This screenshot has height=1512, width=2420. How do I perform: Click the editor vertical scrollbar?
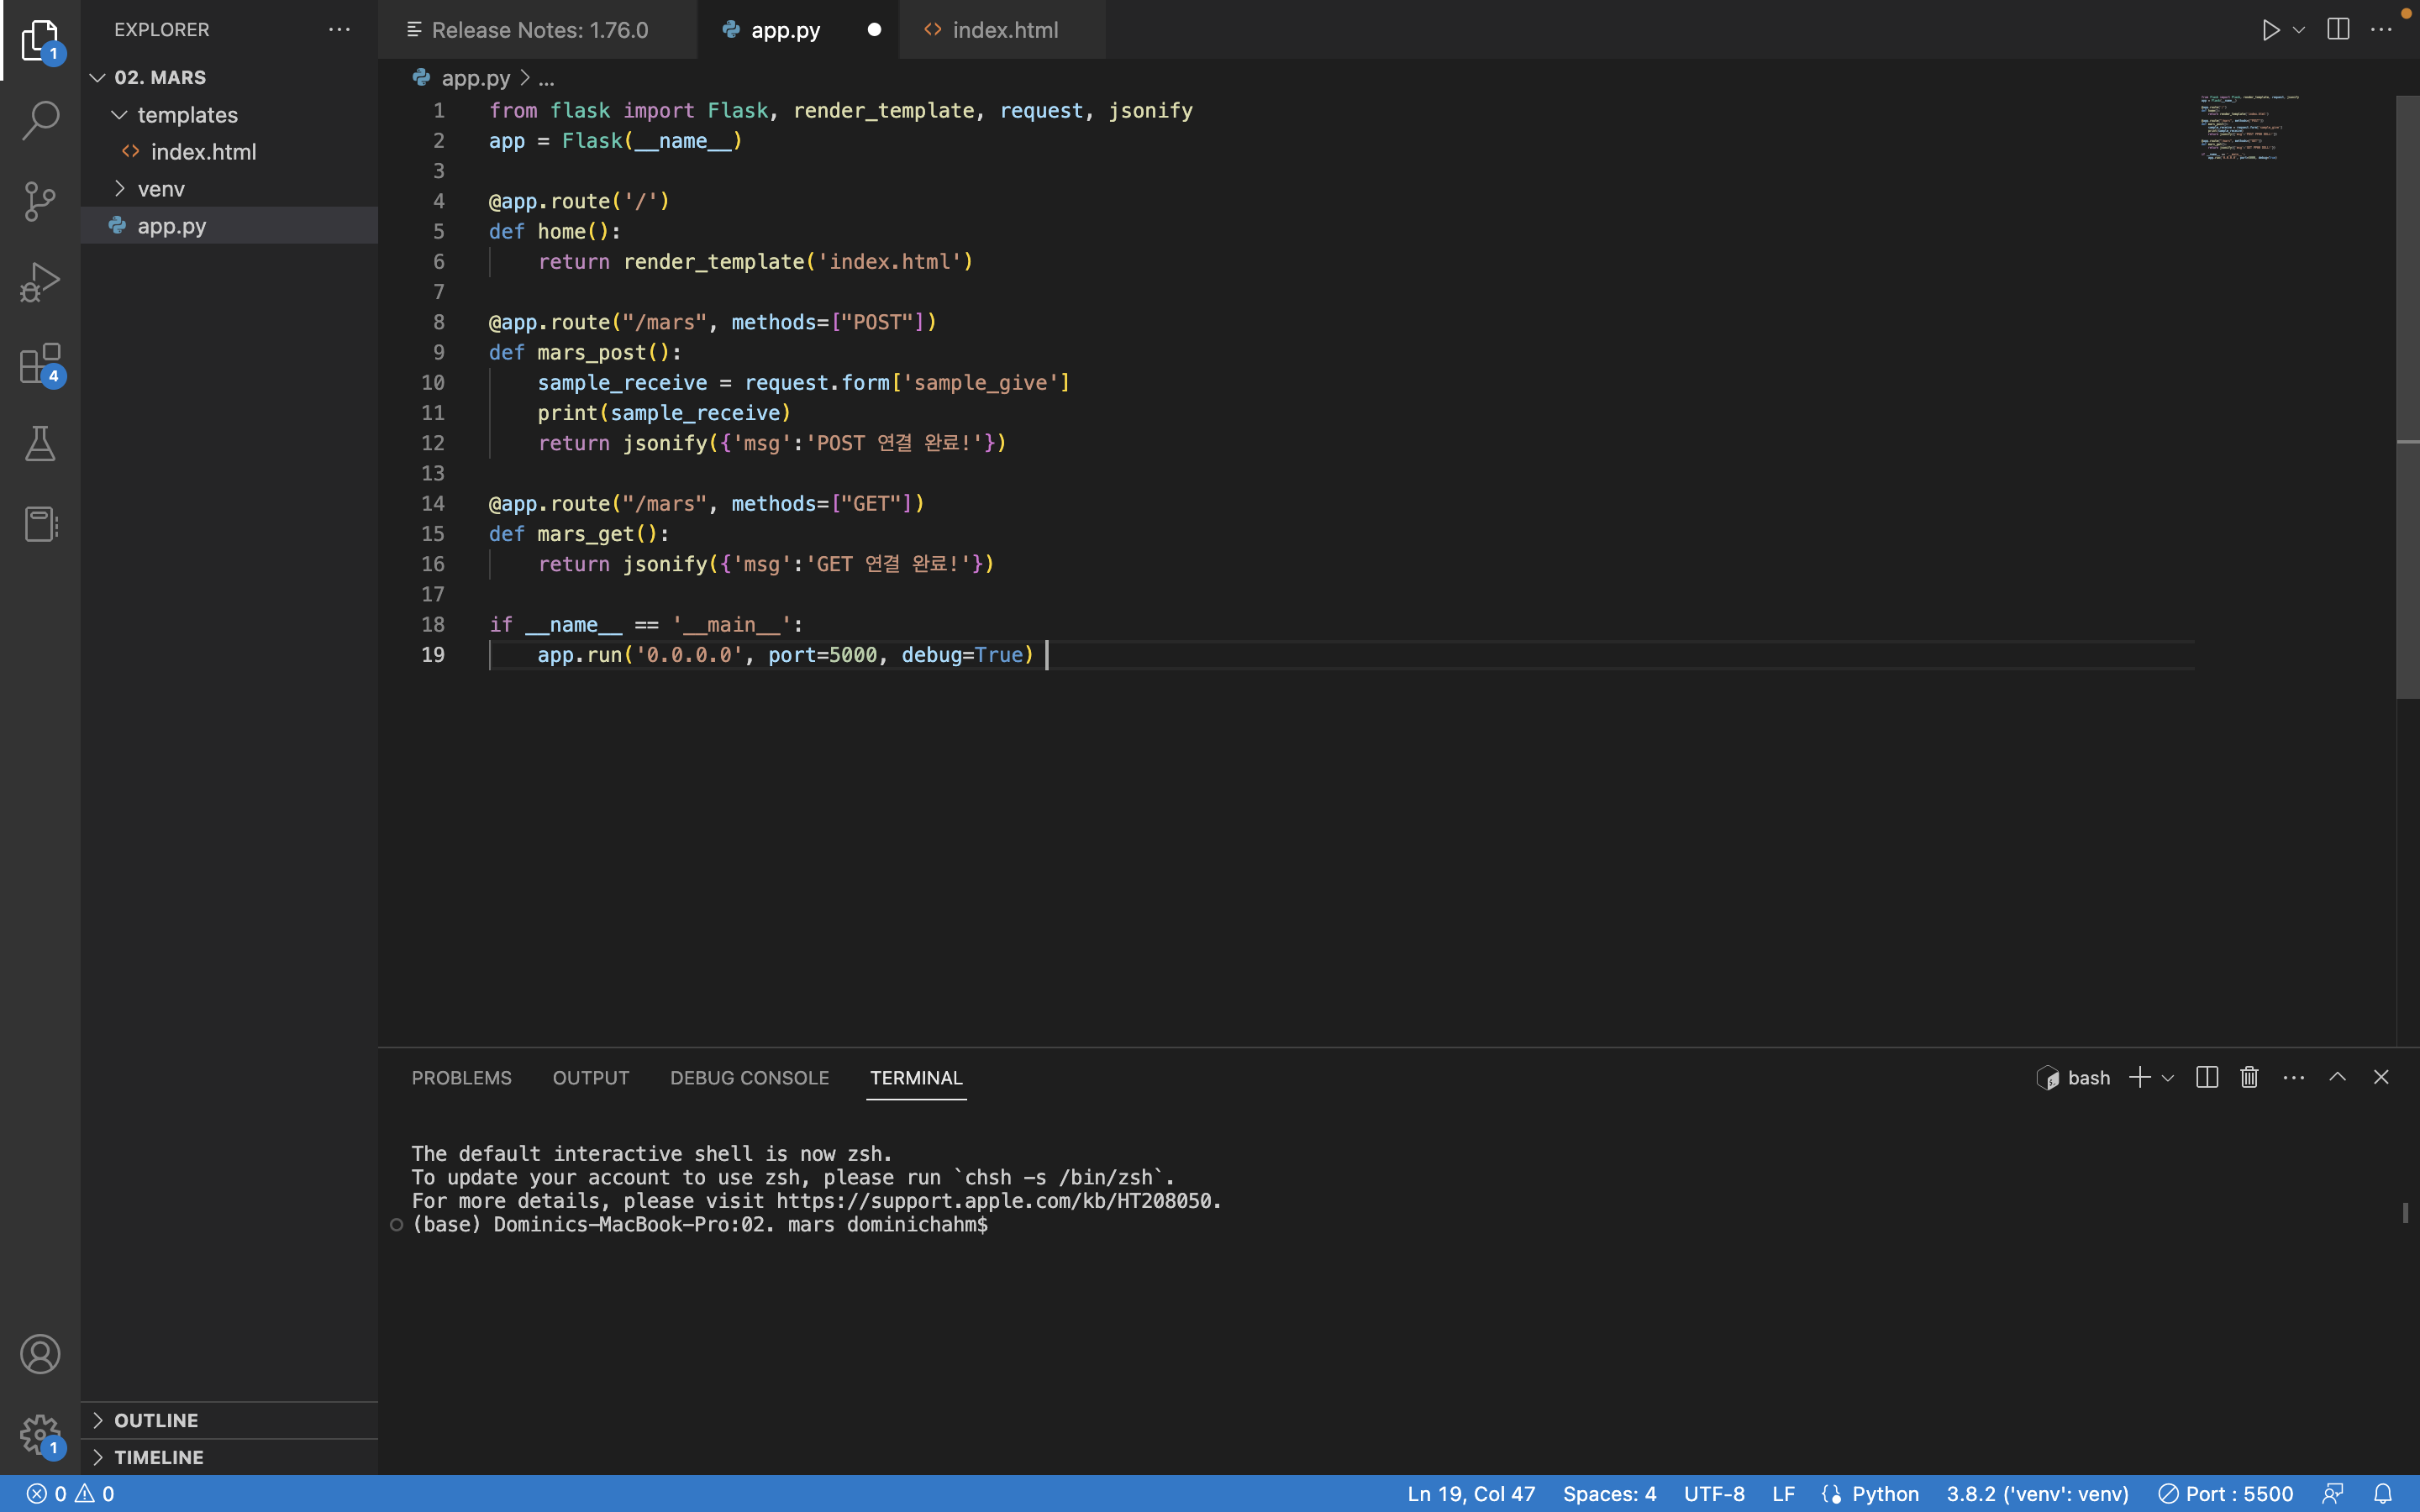pyautogui.click(x=2408, y=397)
